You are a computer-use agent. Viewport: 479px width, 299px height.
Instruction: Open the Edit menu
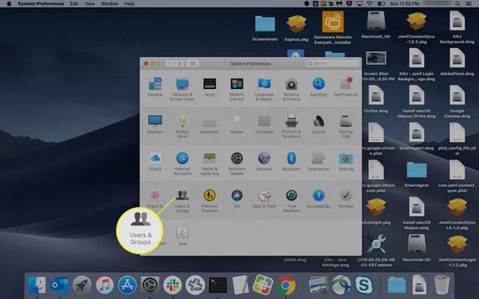(x=74, y=4)
